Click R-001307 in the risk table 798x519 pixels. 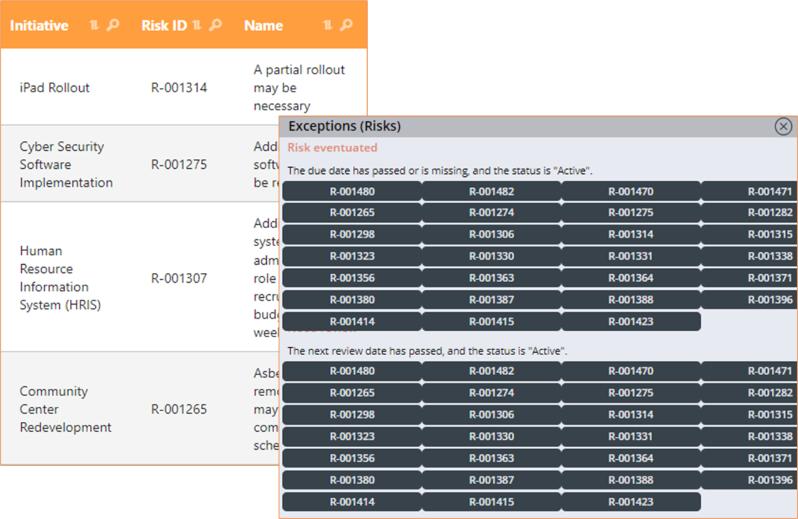(179, 278)
